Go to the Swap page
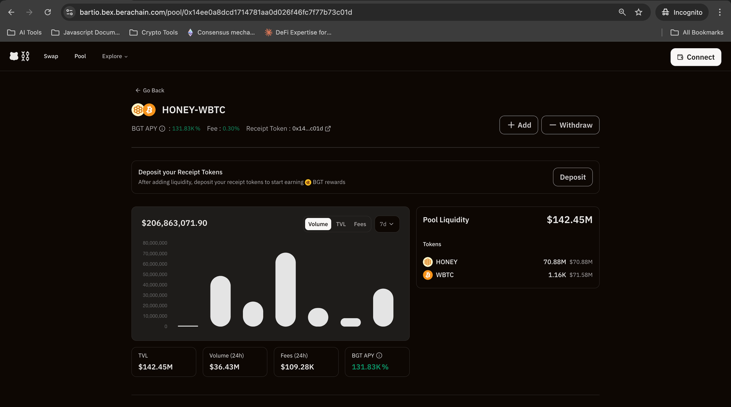Viewport: 731px width, 407px height. click(51, 56)
